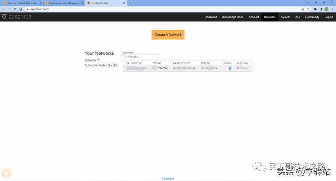Image resolution: width=336 pixels, height=181 pixels.
Task: Open the Feedback link at page bottom
Action: point(168,178)
